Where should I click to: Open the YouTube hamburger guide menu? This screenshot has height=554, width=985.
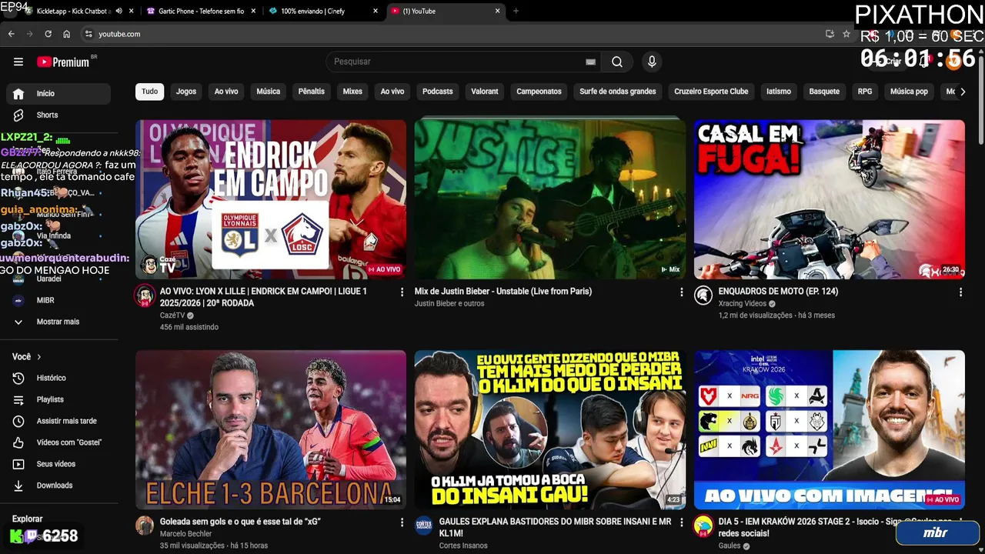point(18,62)
